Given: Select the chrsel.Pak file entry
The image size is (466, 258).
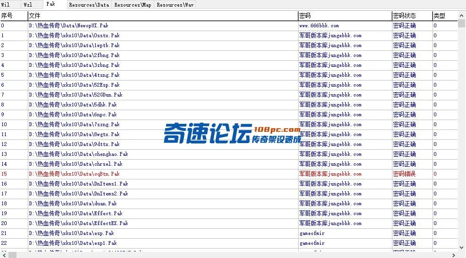Looking at the screenshot, I should (x=76, y=164).
